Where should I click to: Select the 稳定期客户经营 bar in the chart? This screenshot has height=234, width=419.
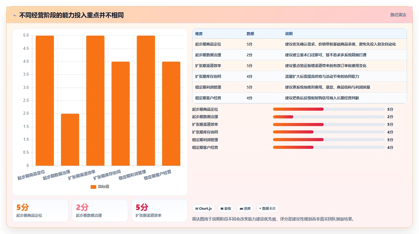click(x=171, y=114)
